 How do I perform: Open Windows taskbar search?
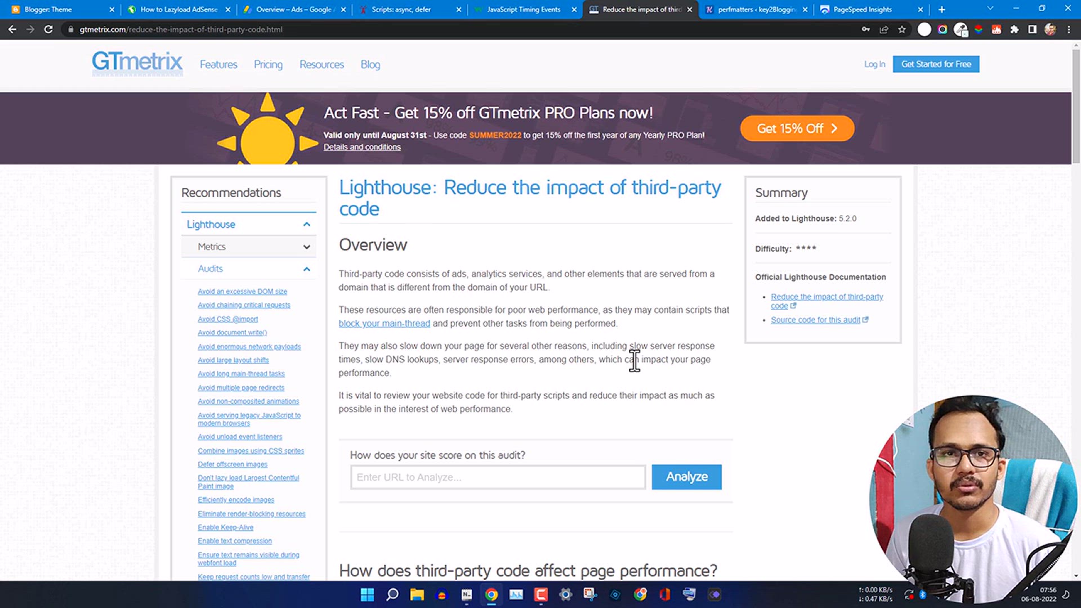point(392,594)
